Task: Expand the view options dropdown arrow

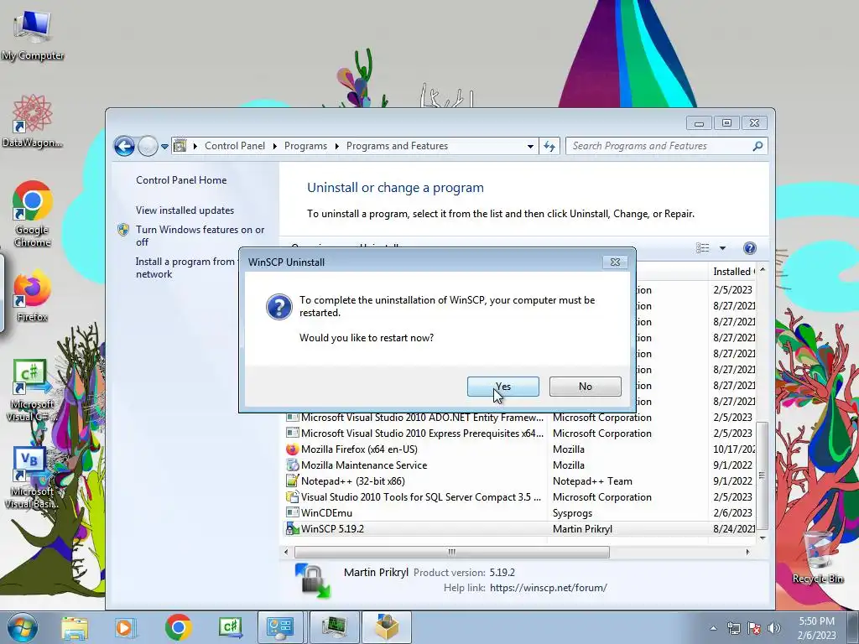Action: 722,248
